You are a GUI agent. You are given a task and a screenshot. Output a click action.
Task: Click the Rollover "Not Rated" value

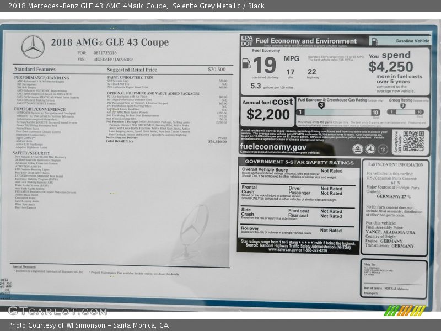click(331, 231)
